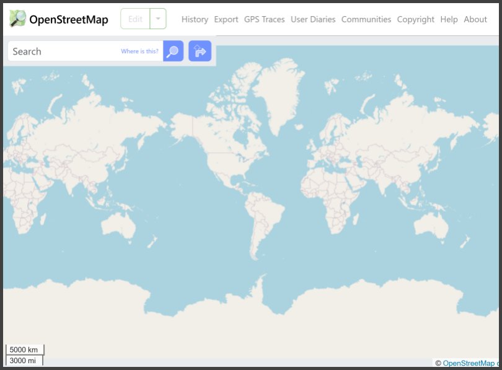Navigate to Communities

pos(366,19)
